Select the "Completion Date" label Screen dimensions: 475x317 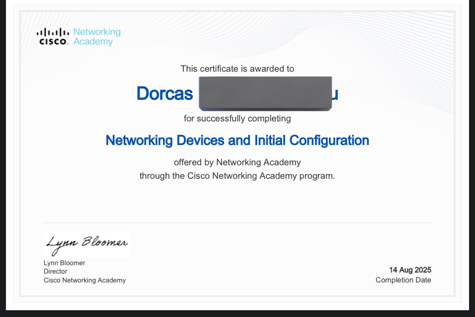403,280
